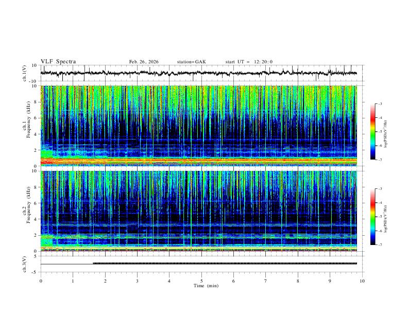Screen dimensions: 408x315
Task: Select the date "Feb. 26, 2026" in header
Action: (x=144, y=62)
